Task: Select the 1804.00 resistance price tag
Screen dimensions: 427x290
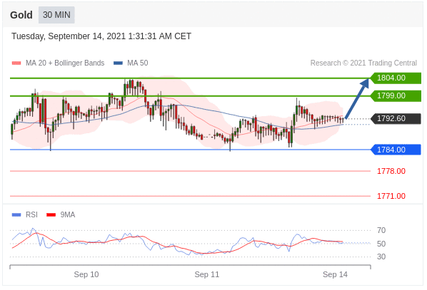Action: pos(396,78)
